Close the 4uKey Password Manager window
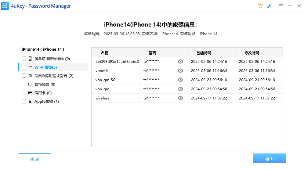304x169 pixels. pos(299,6)
